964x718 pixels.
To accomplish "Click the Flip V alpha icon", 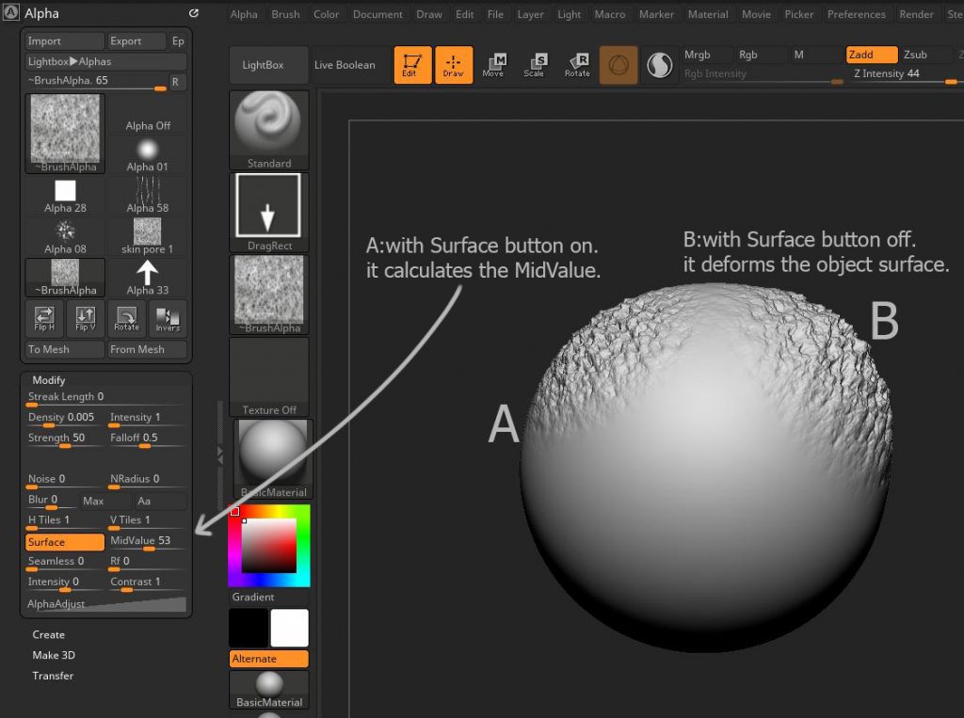I will [86, 318].
